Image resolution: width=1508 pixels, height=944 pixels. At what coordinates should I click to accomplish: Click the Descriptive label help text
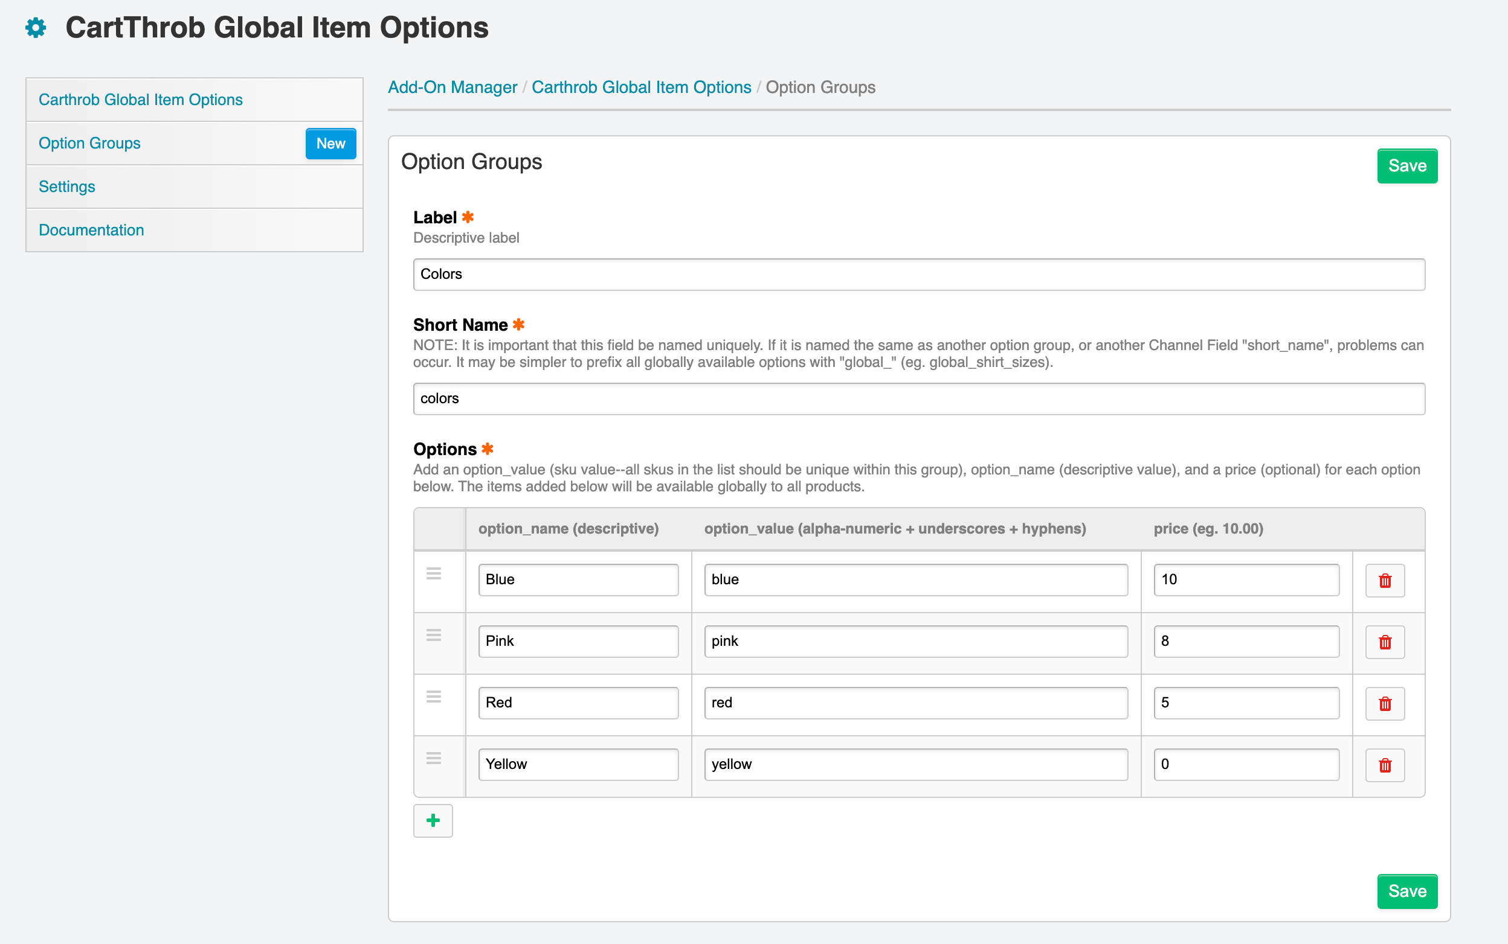click(x=466, y=238)
